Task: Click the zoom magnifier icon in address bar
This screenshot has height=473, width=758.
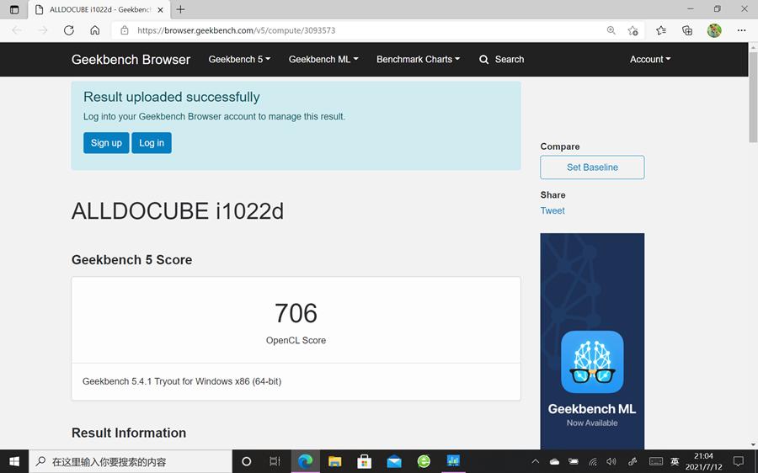Action: point(611,30)
